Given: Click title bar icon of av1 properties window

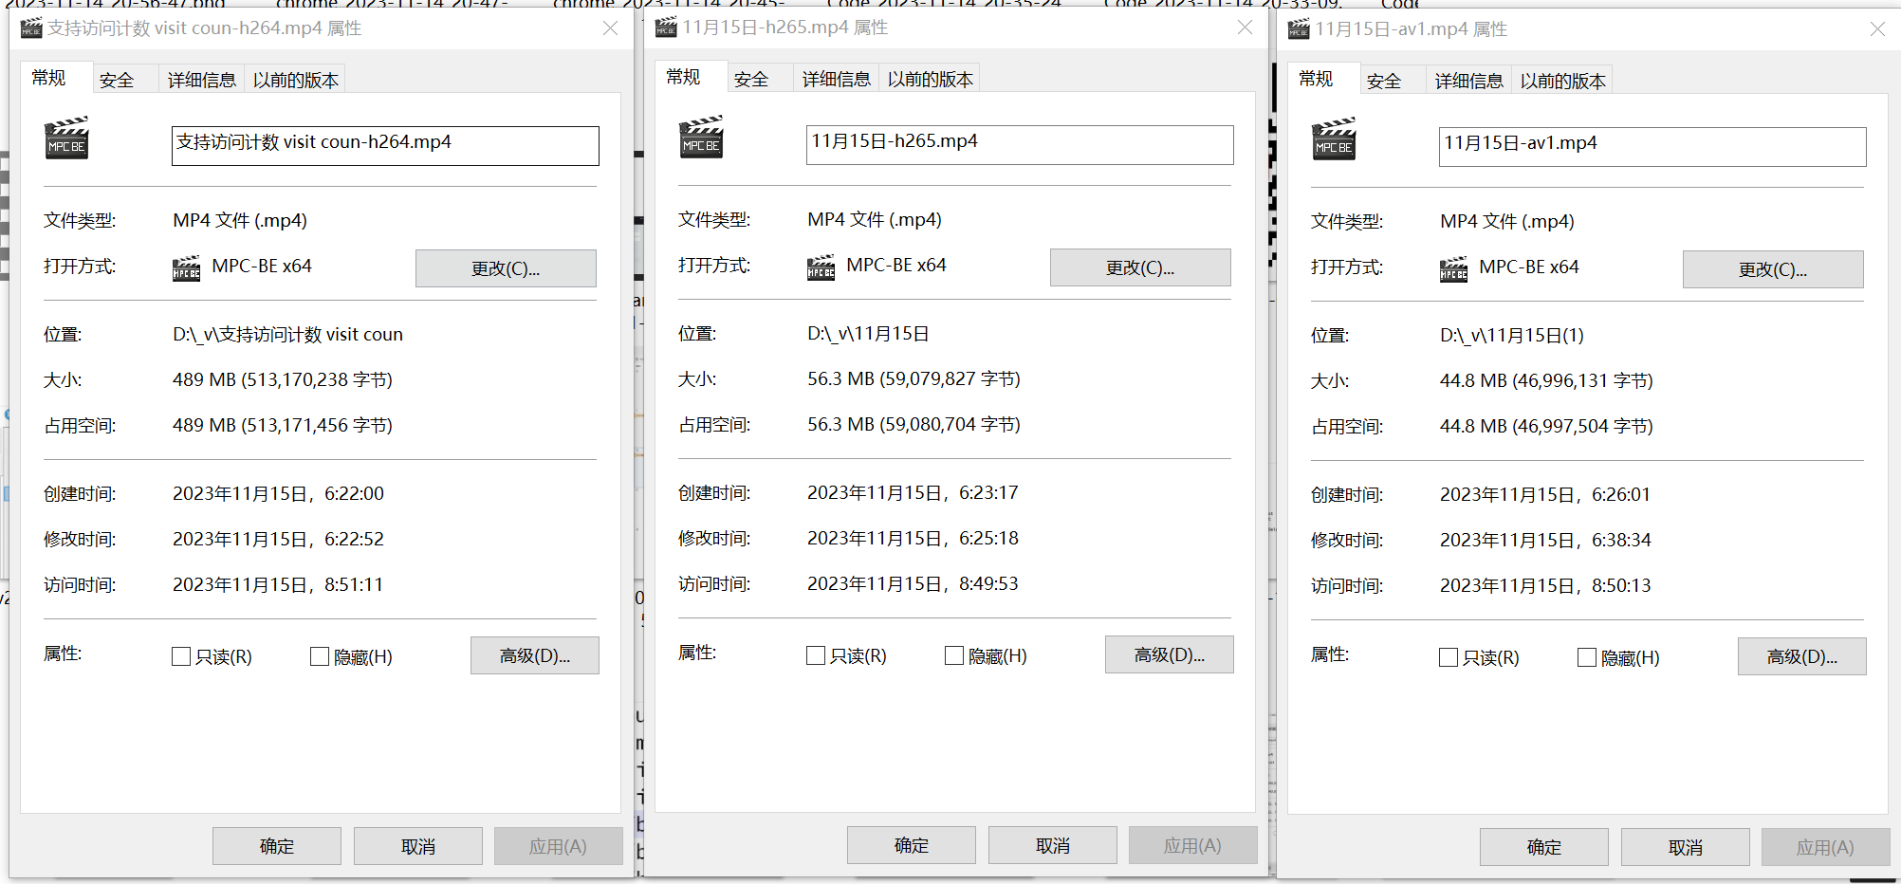Looking at the screenshot, I should [x=1299, y=29].
